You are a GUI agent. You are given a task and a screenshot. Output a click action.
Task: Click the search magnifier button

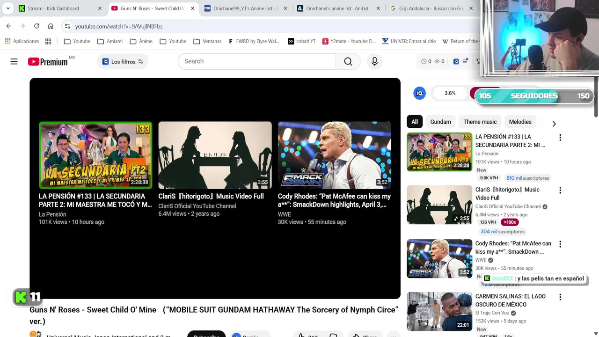[x=348, y=61]
